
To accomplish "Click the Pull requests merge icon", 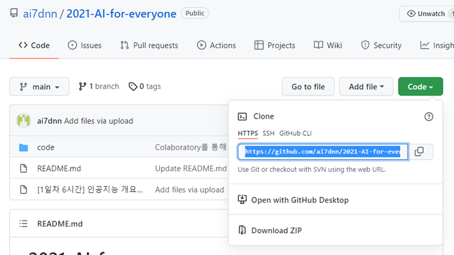I will (125, 45).
